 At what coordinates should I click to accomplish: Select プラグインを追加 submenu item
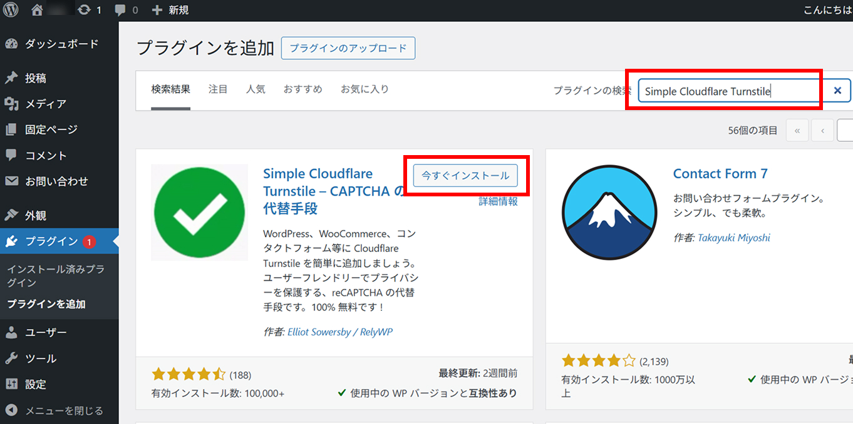46,305
